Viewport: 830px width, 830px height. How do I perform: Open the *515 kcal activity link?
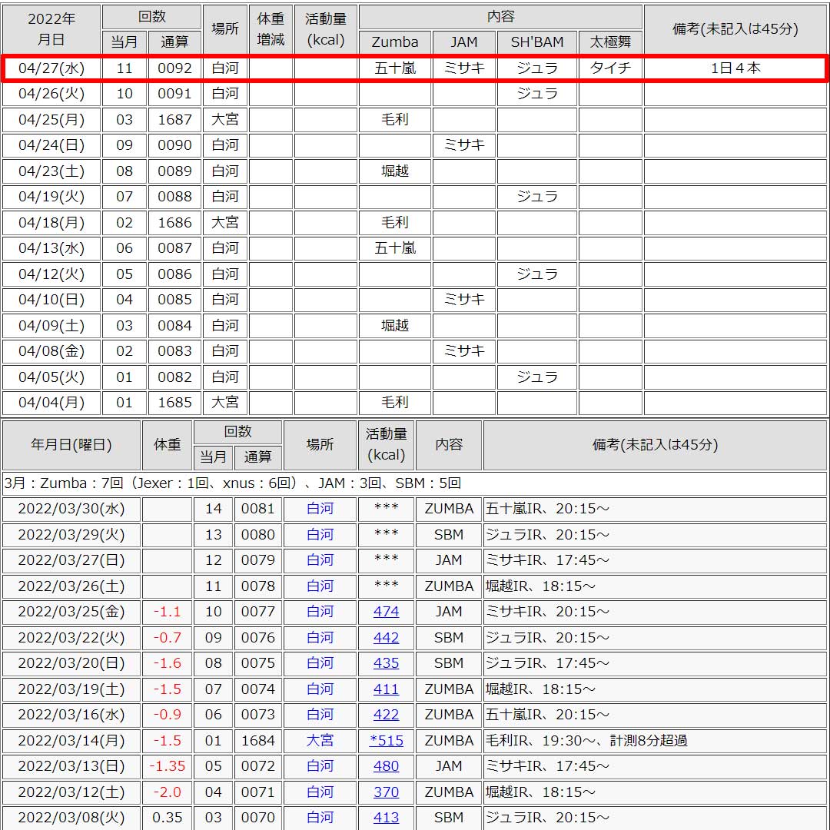coord(386,740)
